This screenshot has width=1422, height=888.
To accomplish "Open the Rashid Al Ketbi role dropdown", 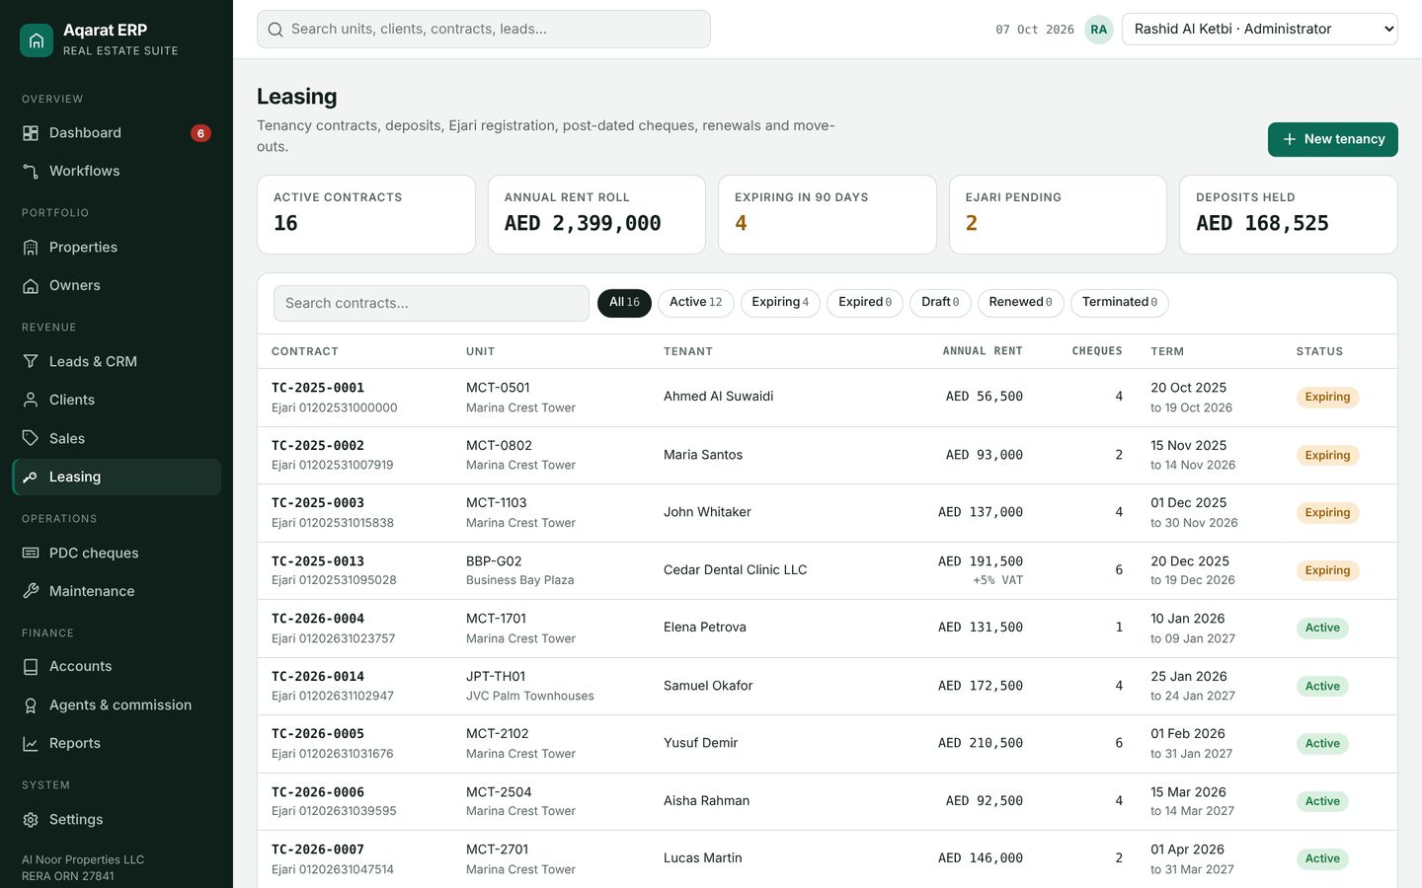I will 1260,30.
